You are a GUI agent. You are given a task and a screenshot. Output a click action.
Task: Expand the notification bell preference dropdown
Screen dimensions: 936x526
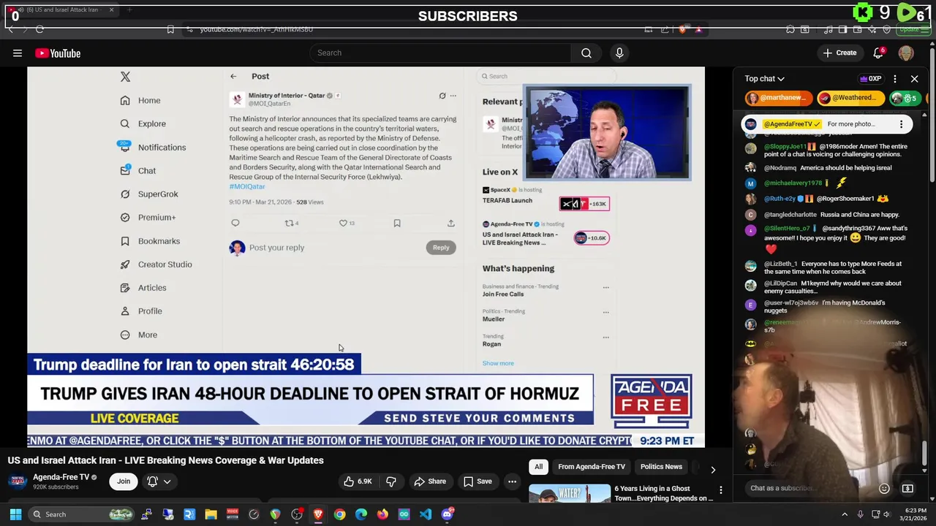pyautogui.click(x=159, y=481)
